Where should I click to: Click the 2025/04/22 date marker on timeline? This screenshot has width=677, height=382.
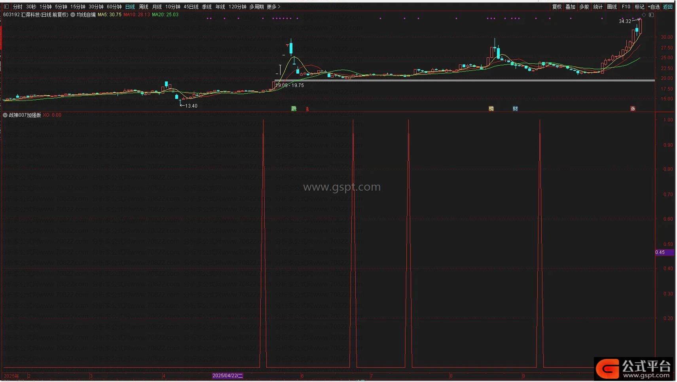tap(228, 376)
